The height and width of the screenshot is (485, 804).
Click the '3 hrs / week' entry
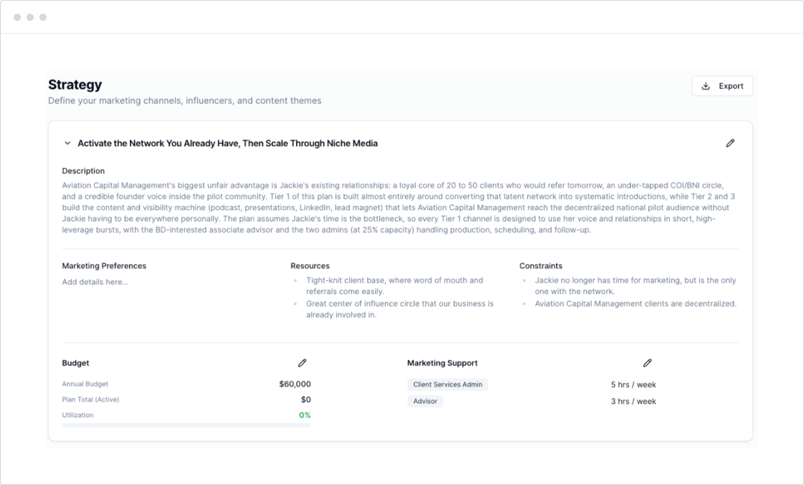point(633,401)
